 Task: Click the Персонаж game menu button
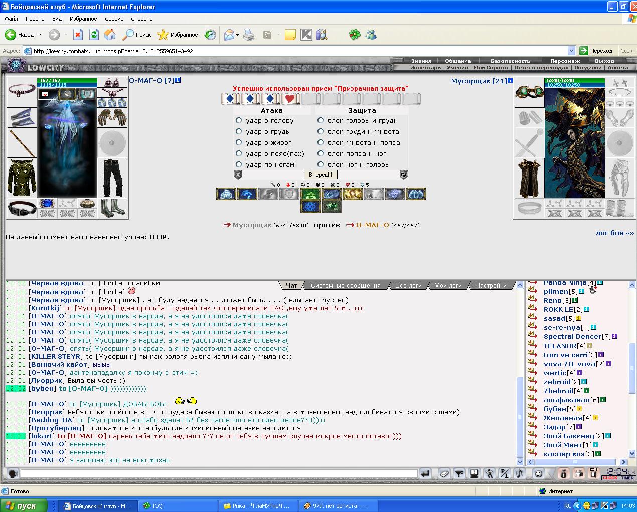click(565, 61)
